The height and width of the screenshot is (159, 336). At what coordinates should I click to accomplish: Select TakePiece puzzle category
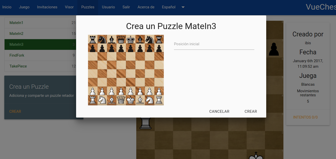tap(40, 66)
